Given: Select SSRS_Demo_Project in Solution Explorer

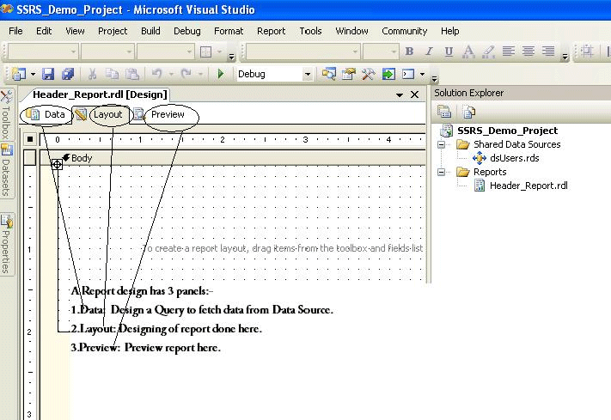Looking at the screenshot, I should (507, 131).
